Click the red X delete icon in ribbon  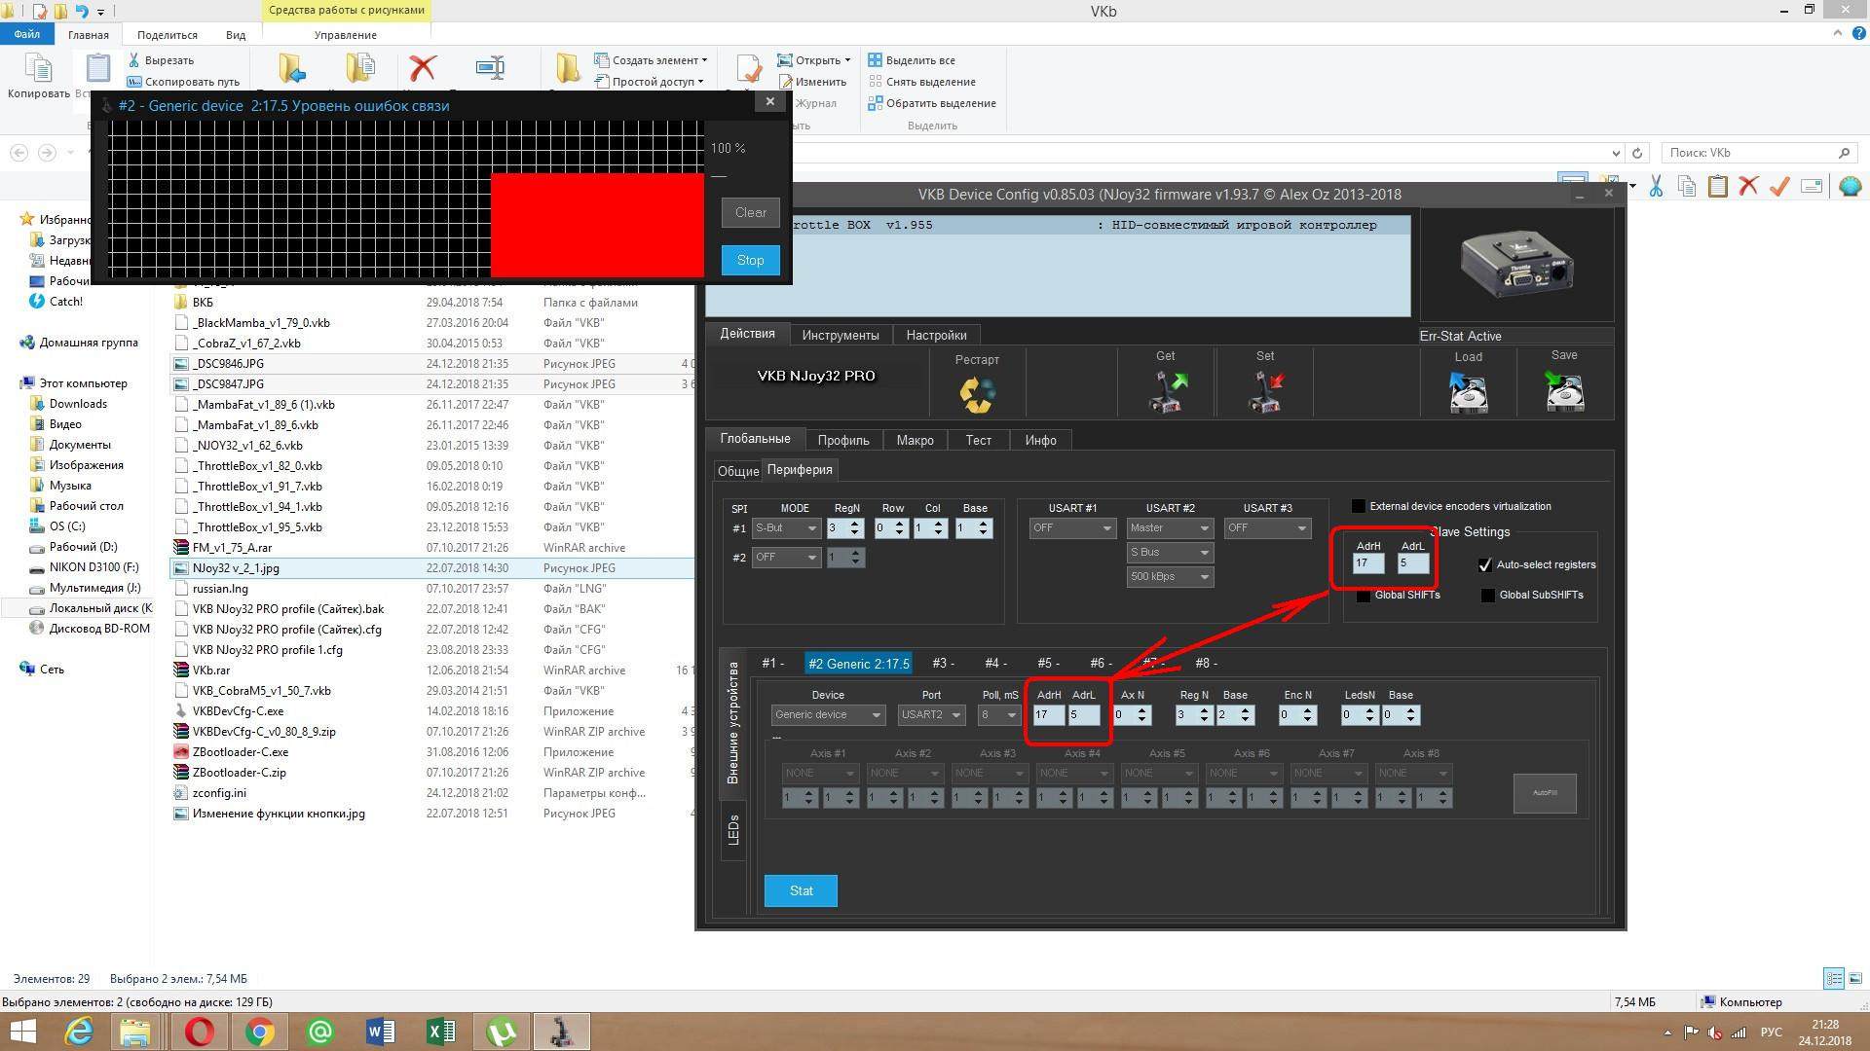pos(423,67)
